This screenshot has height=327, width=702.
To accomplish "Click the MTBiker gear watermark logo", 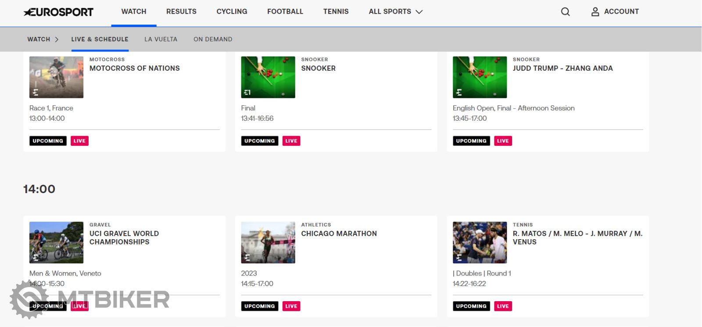I will pos(29,299).
